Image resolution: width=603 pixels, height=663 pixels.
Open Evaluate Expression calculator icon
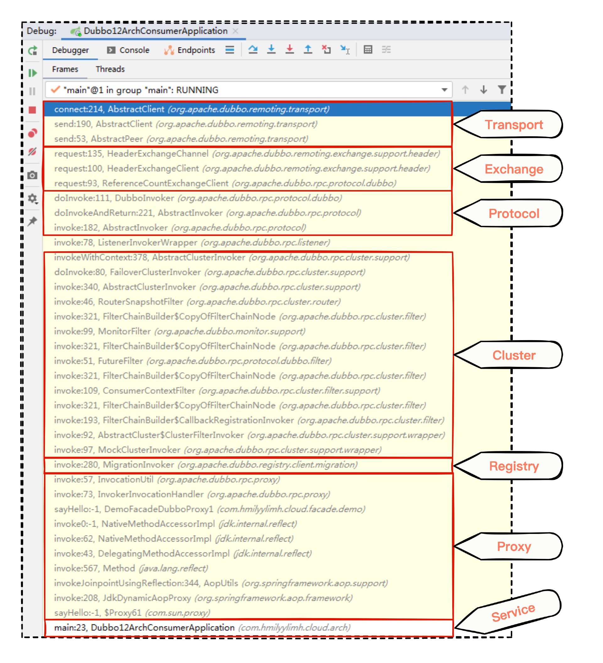(367, 50)
